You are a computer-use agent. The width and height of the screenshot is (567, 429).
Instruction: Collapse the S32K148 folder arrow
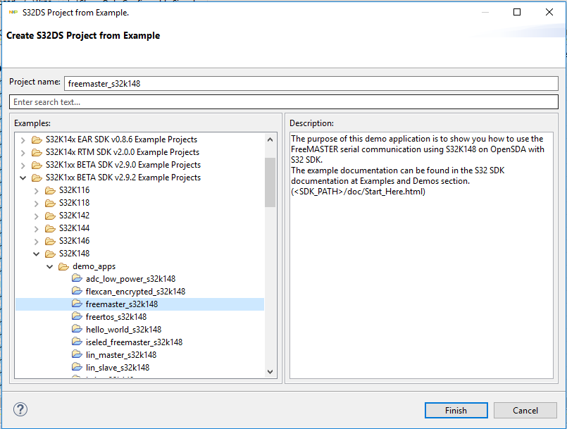[x=37, y=254]
